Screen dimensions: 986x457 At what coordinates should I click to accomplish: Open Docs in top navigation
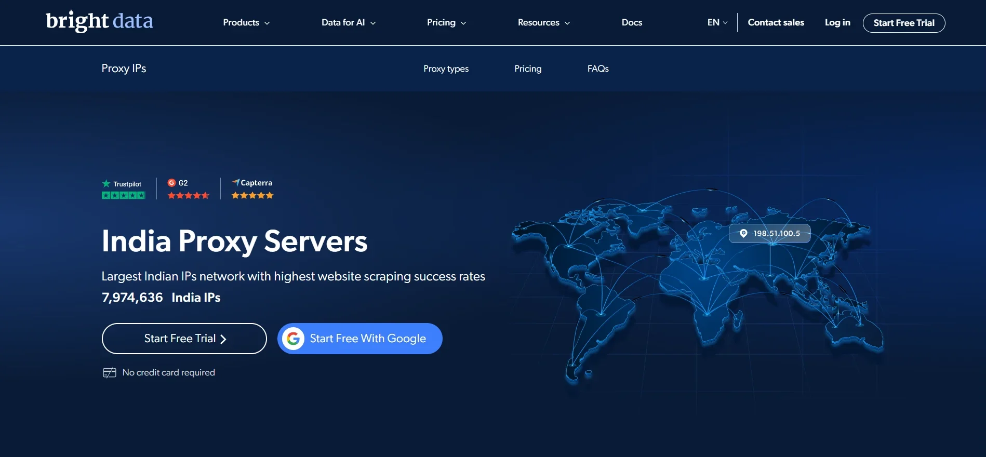coord(632,22)
